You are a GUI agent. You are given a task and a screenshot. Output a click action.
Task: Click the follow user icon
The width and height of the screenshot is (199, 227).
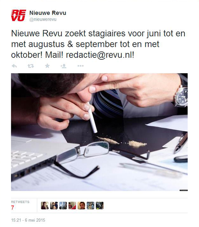[x=64, y=66]
